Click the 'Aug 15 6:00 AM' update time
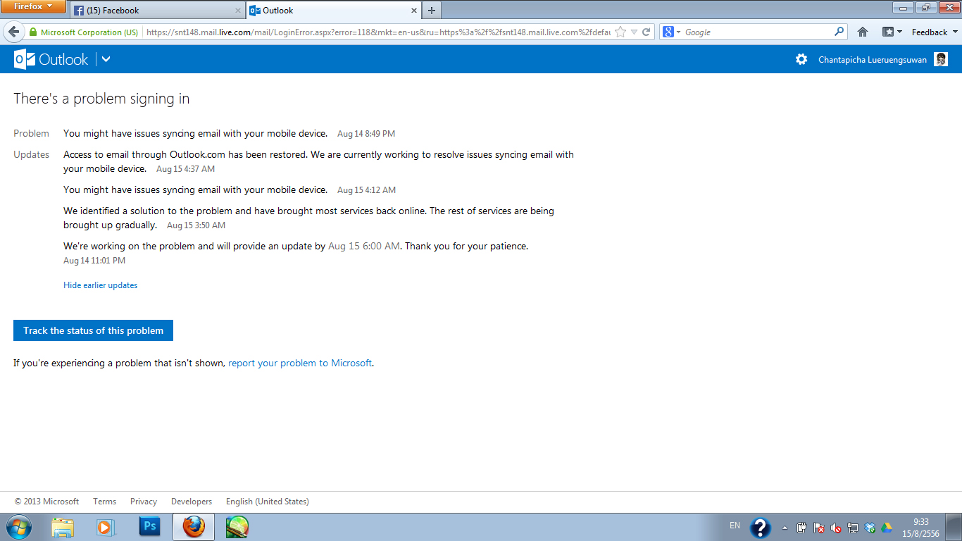Viewport: 962px width, 541px height. pyautogui.click(x=364, y=247)
